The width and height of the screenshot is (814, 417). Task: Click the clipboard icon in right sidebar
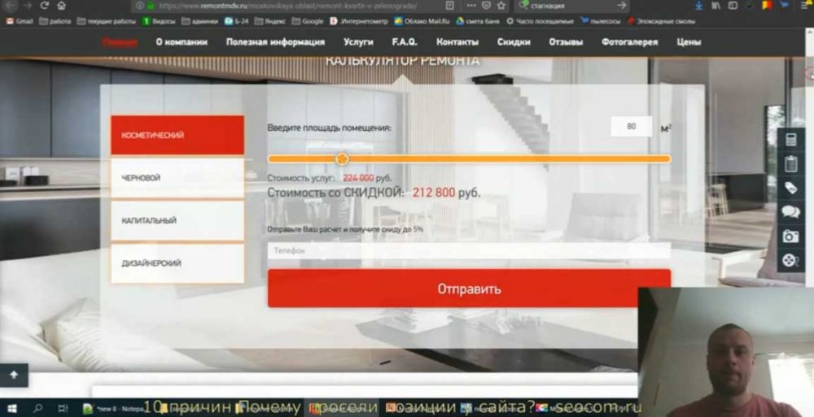[790, 164]
